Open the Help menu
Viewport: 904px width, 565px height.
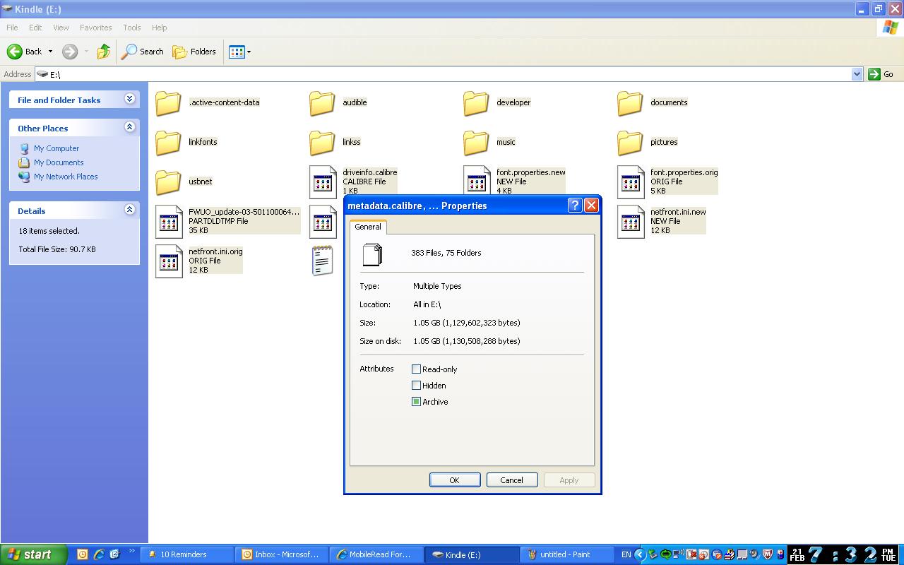159,28
